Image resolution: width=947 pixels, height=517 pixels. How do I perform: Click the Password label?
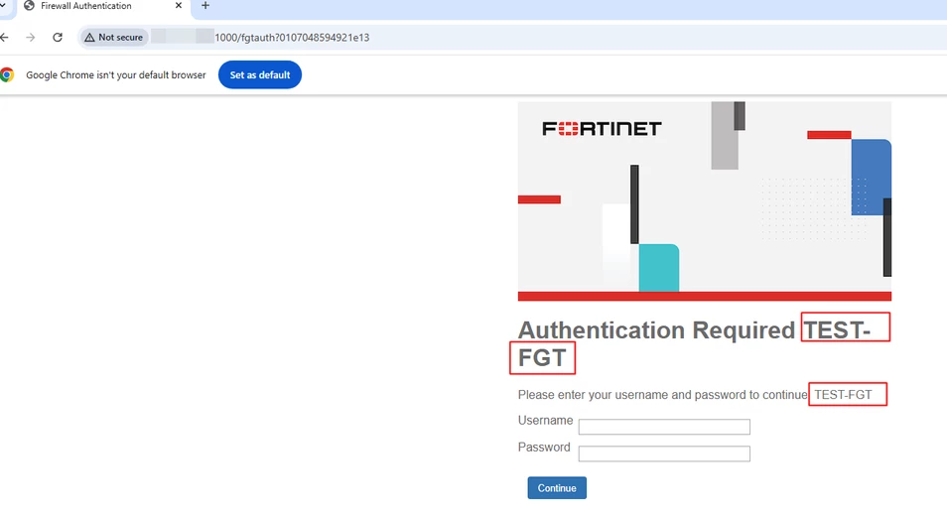coord(544,448)
